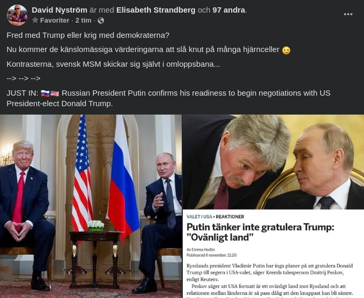Open David Nyström's profile name link
The image size is (364, 298).
click(x=59, y=10)
